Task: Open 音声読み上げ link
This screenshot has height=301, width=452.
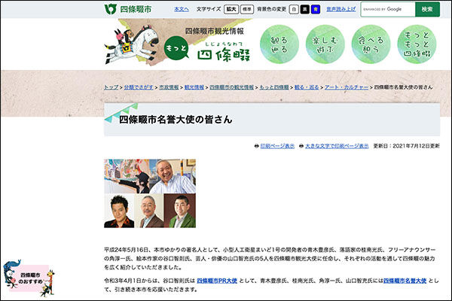Action: pos(341,9)
